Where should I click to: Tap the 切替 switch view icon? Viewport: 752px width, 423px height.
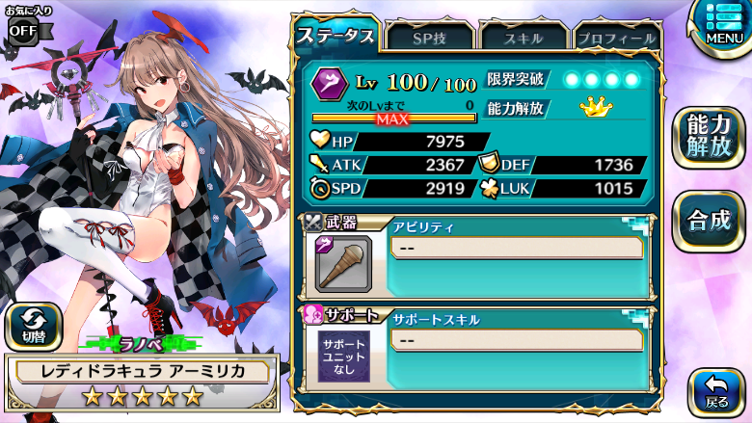(x=34, y=328)
